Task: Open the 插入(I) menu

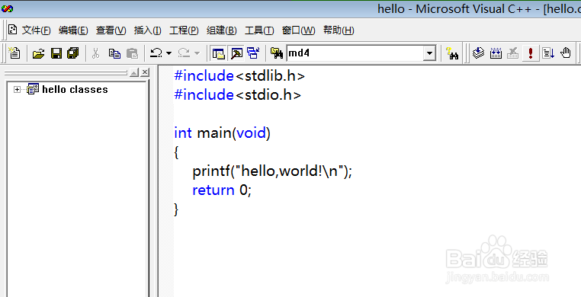Action: 147,30
